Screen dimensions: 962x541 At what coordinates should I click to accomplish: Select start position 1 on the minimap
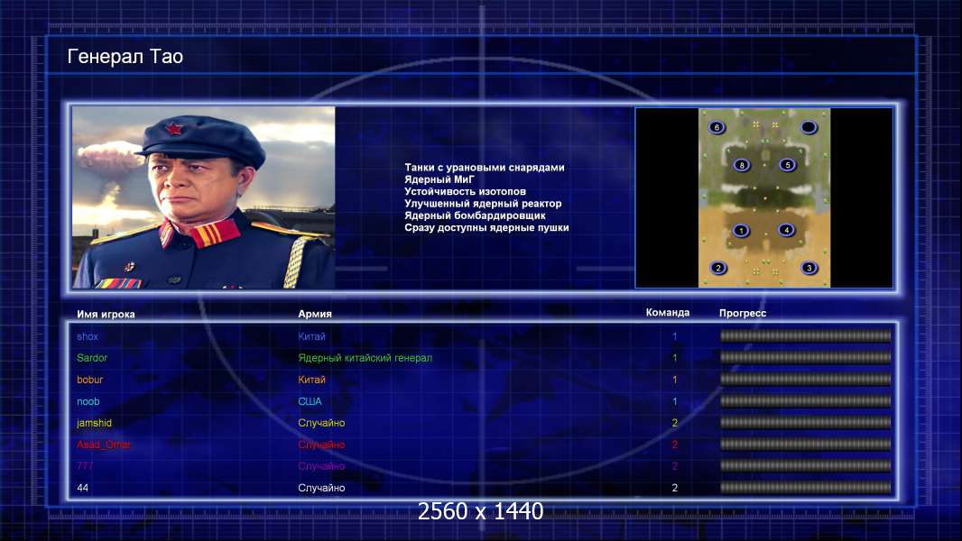(x=741, y=230)
